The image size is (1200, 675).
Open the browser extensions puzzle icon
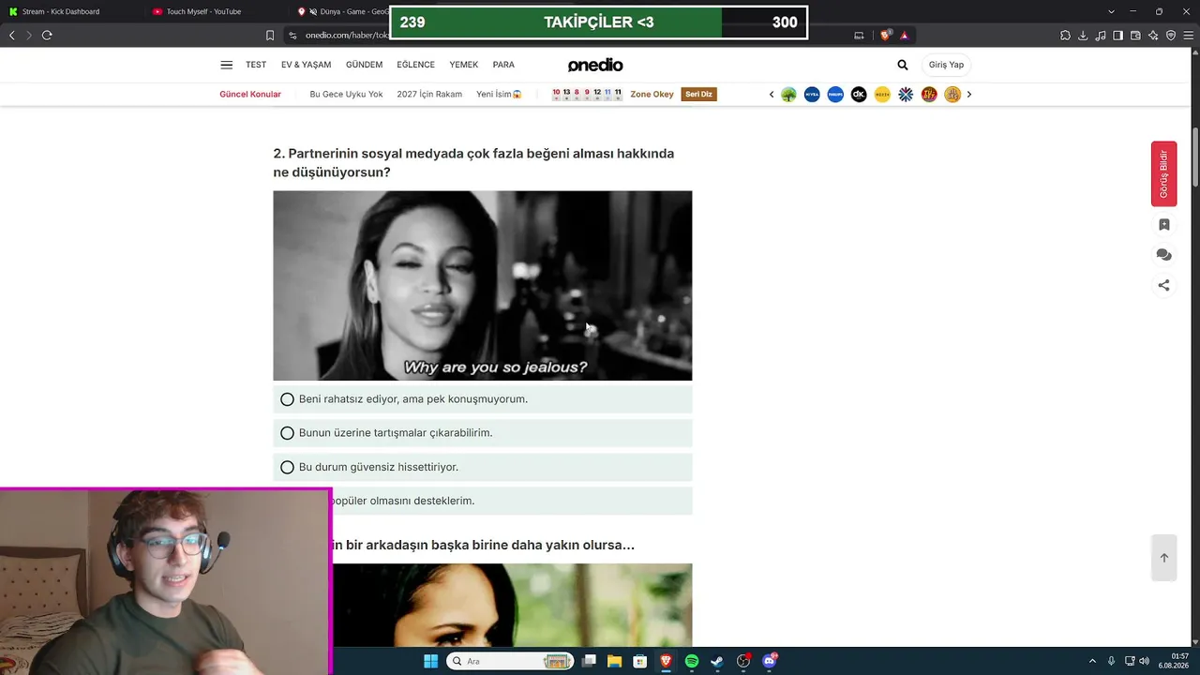(x=1065, y=36)
